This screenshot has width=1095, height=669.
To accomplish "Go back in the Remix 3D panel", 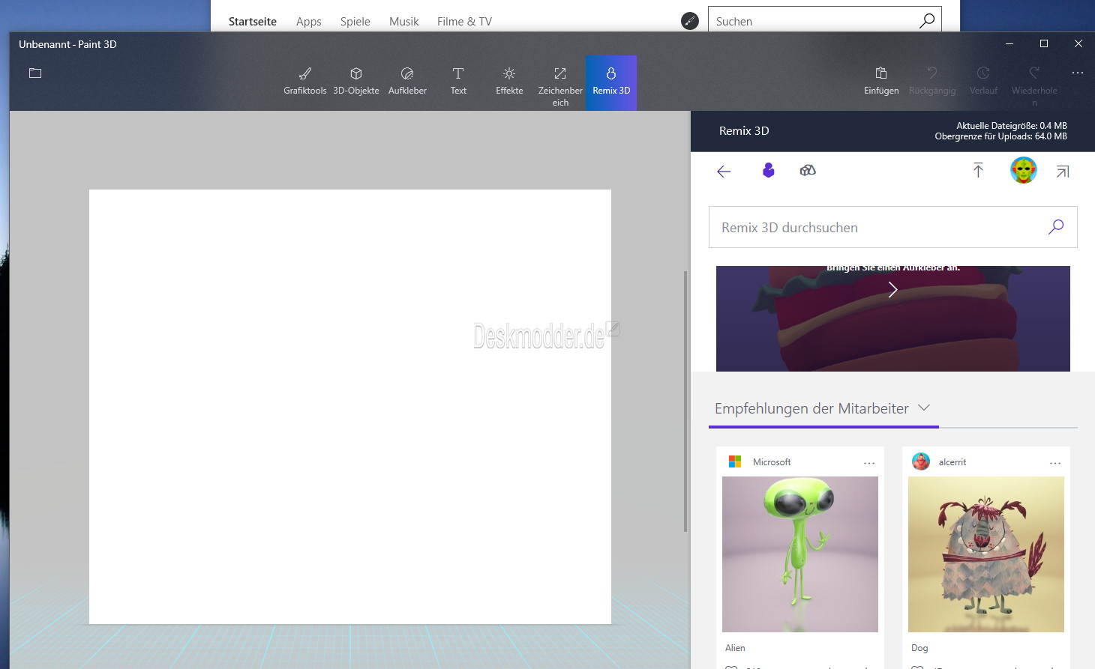I will (724, 172).
